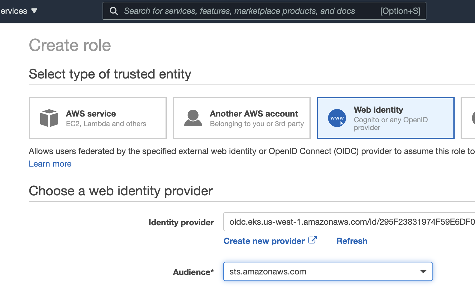This screenshot has width=475, height=302.
Task: Open the Identity provider selection field
Action: pos(349,222)
